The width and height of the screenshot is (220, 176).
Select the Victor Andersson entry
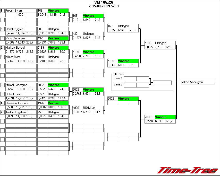coord(21,38)
